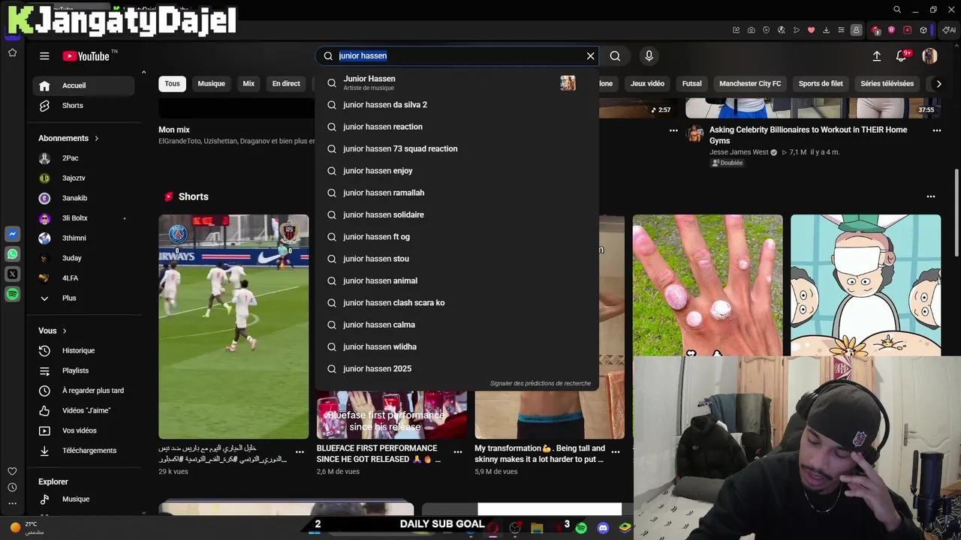Submit search with magnifier button
Viewport: 961px width, 540px height.
tap(615, 55)
